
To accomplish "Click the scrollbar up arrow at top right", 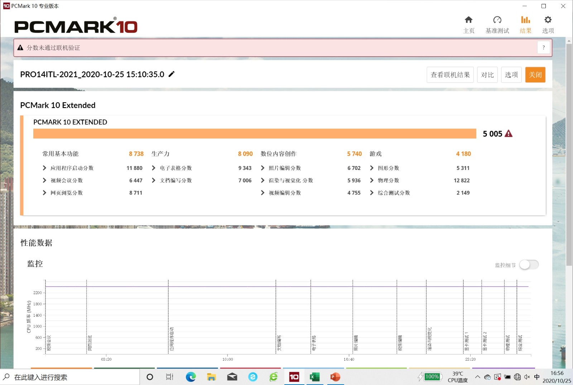I will click(x=569, y=41).
